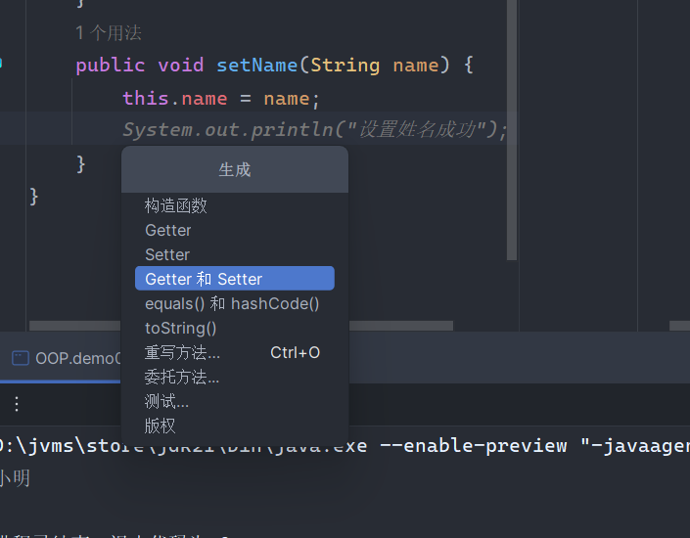Click the run tab icon beside OOP.demo
The height and width of the screenshot is (538, 690).
tap(20, 358)
